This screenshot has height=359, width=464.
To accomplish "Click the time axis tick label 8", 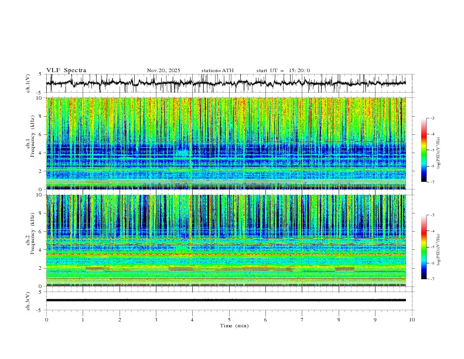I will (339, 320).
